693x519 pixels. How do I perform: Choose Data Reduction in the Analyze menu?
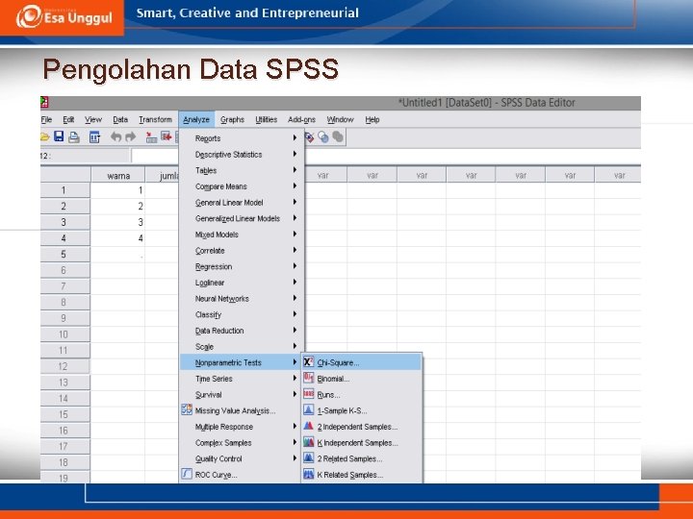pyautogui.click(x=241, y=331)
